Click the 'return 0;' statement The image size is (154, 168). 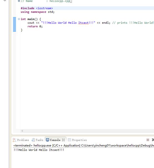coord(35,26)
